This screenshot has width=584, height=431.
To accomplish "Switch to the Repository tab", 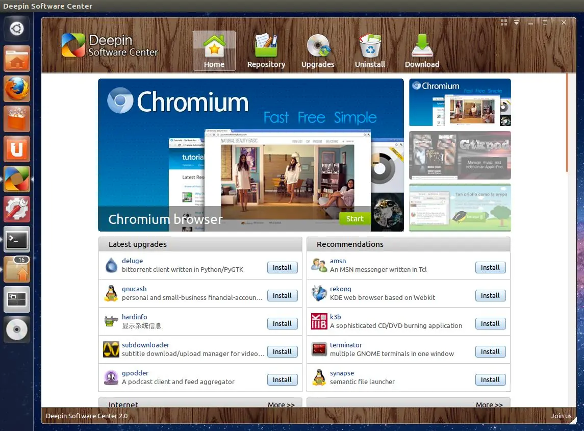I will [266, 50].
